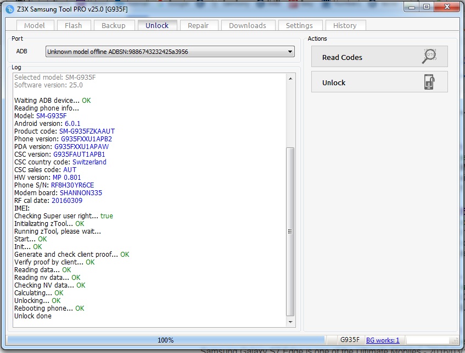
Task: Click the magnifier icon on Read Codes
Action: click(x=429, y=56)
